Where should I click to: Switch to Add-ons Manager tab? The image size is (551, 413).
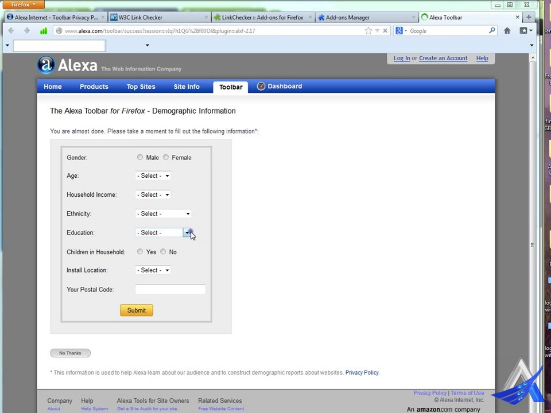(367, 17)
